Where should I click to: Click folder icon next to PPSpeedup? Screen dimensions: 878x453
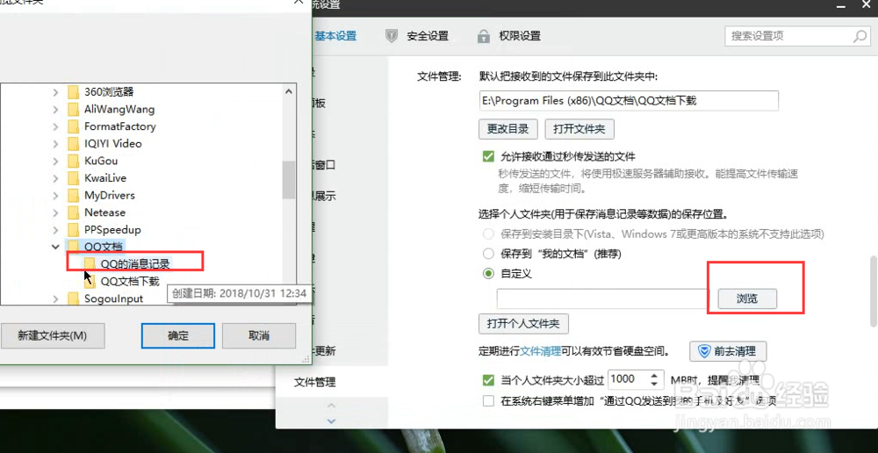(x=73, y=230)
